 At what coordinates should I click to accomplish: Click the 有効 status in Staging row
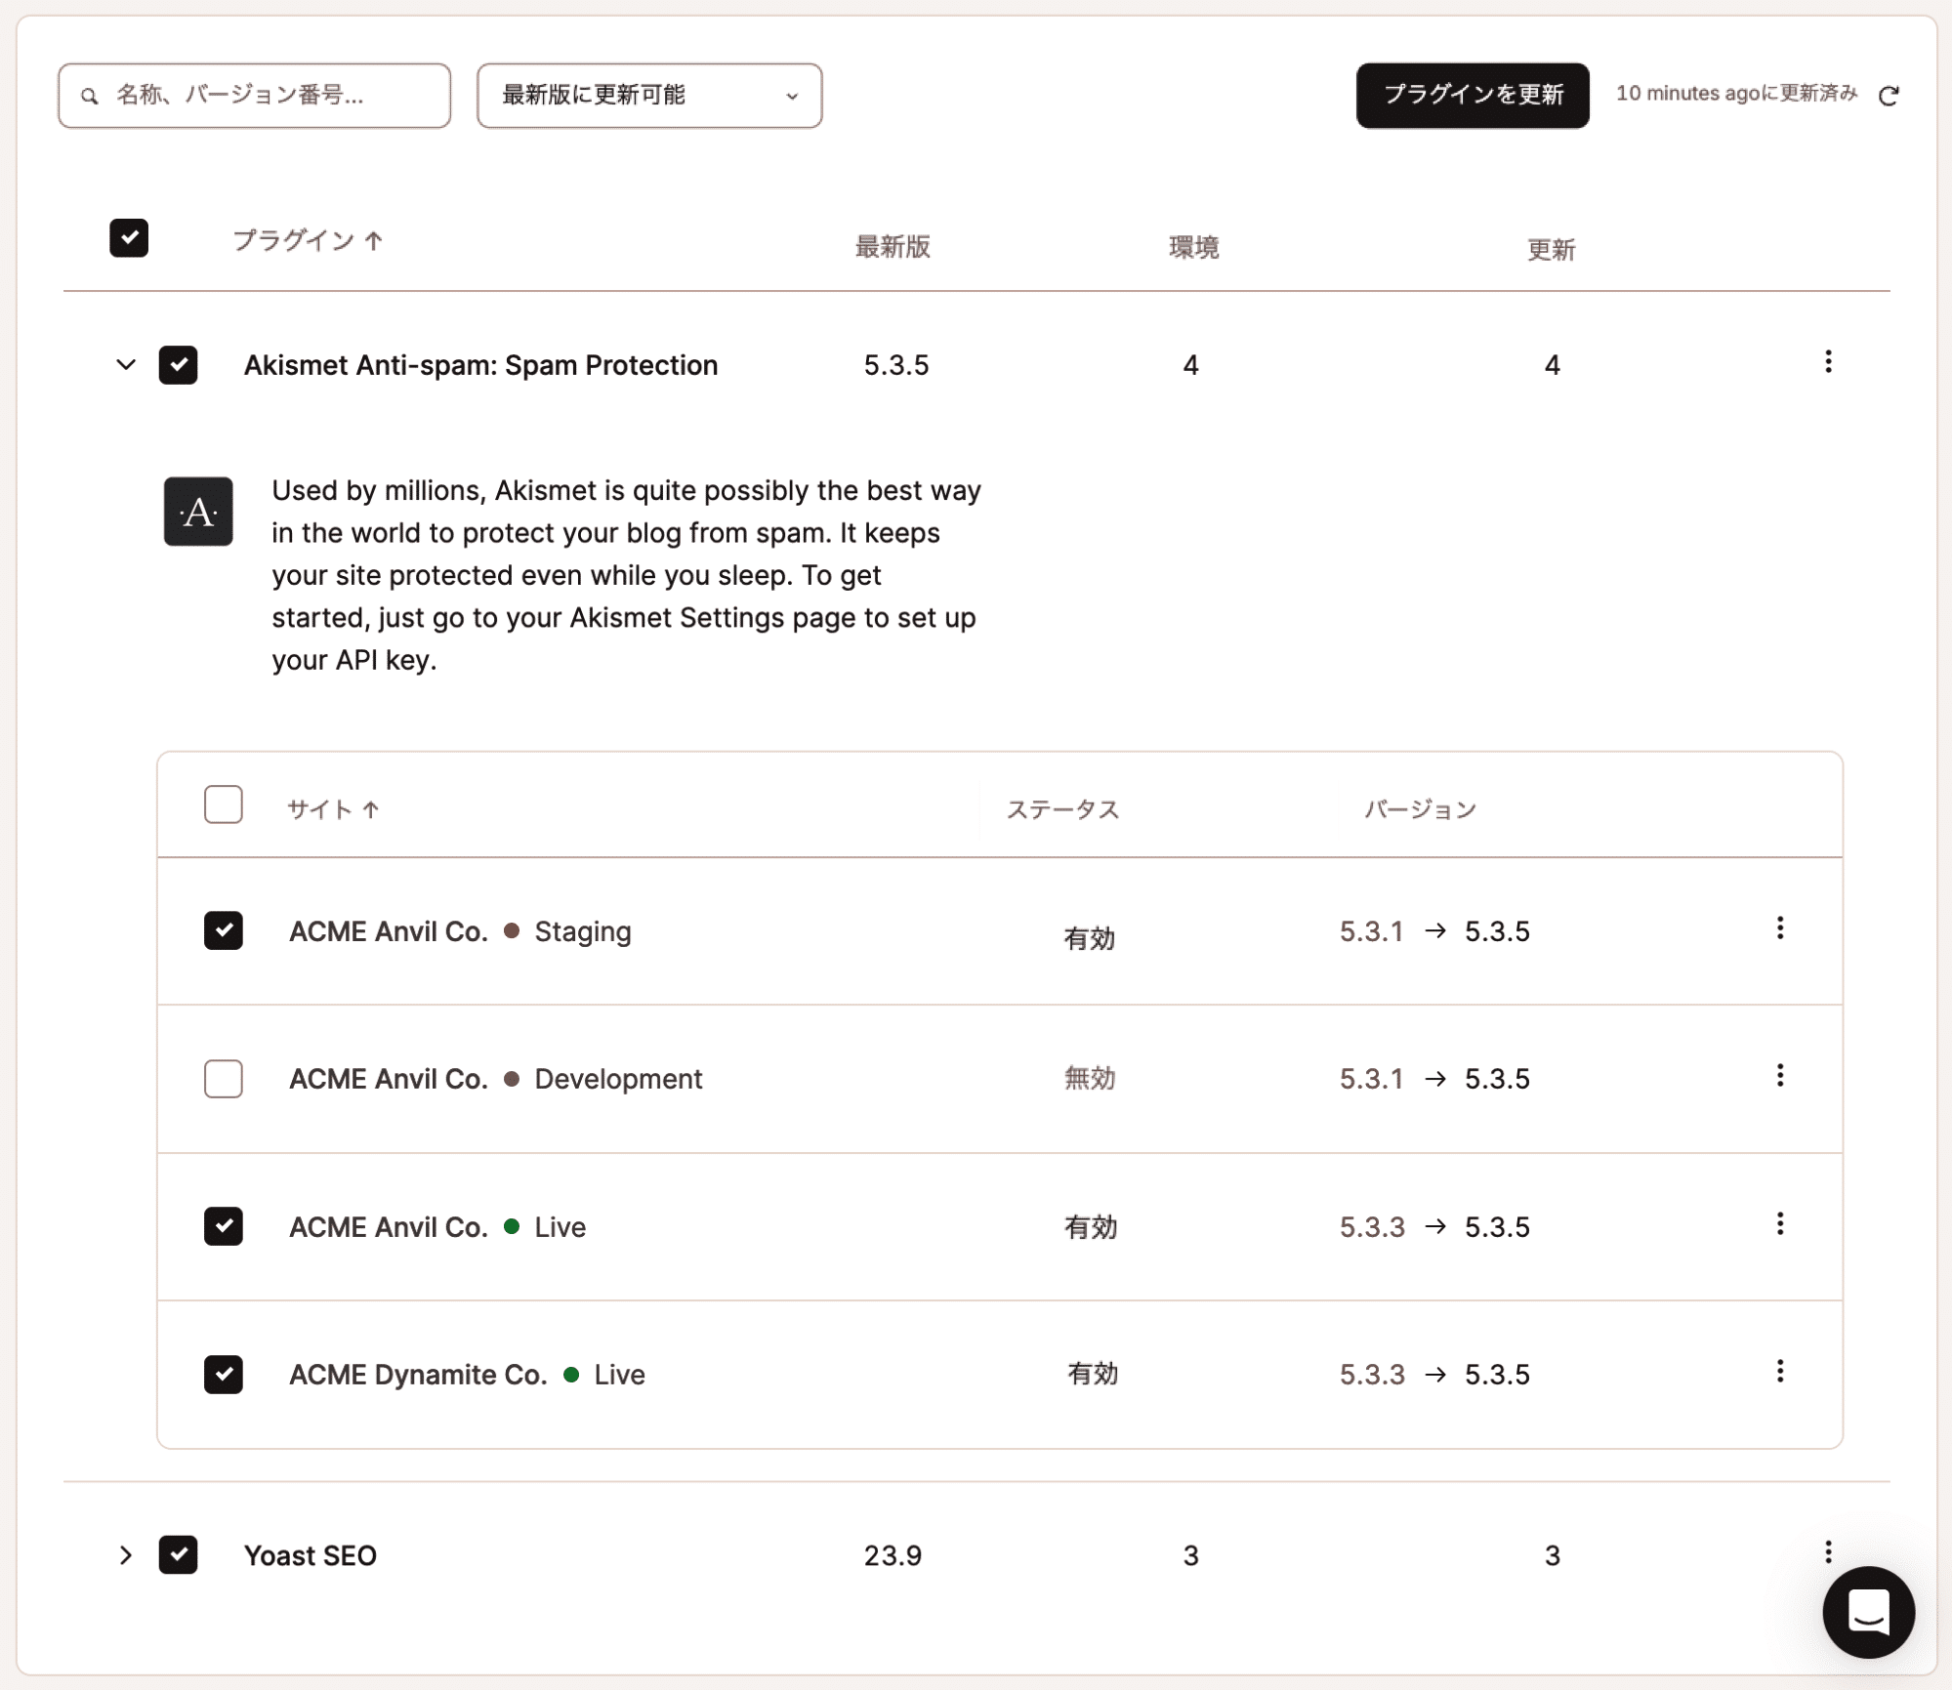click(x=1089, y=938)
